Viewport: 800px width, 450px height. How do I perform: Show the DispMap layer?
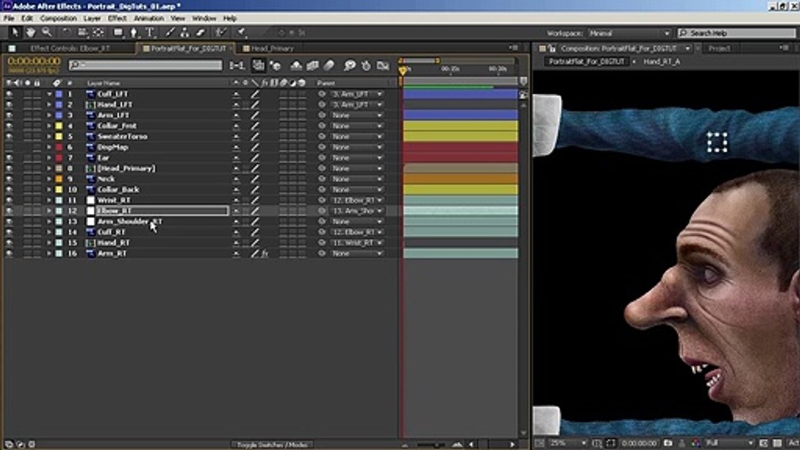pos(9,147)
